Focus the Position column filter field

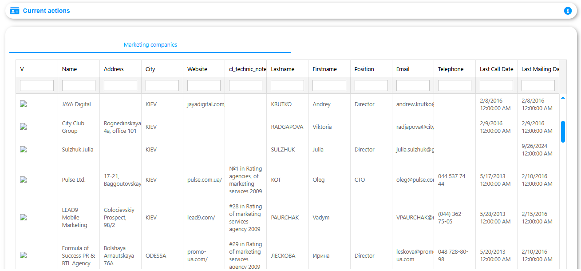click(x=371, y=85)
